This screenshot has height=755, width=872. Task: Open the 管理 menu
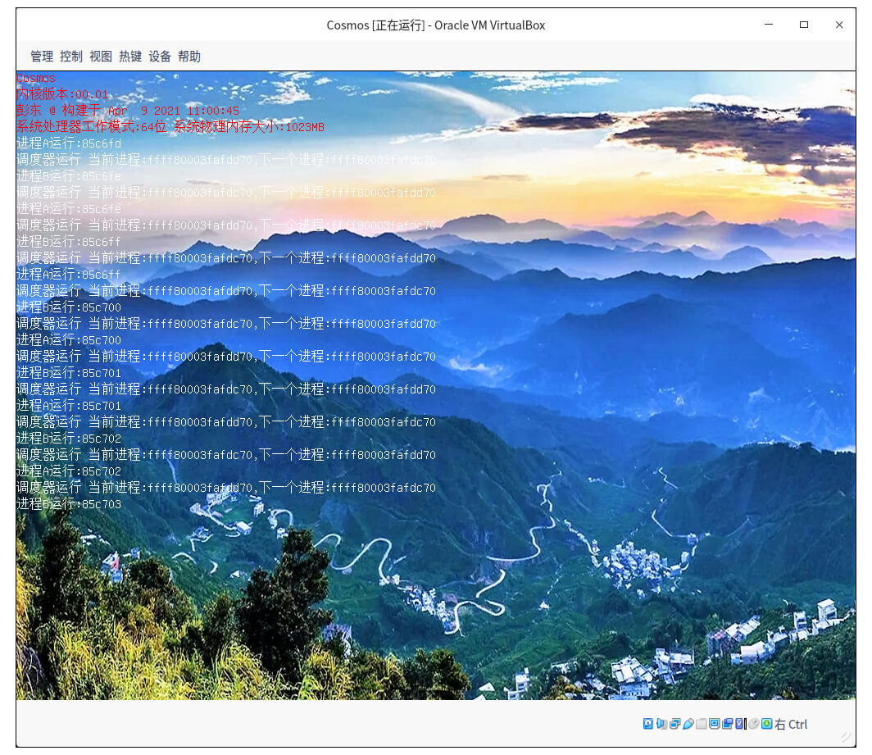click(42, 57)
